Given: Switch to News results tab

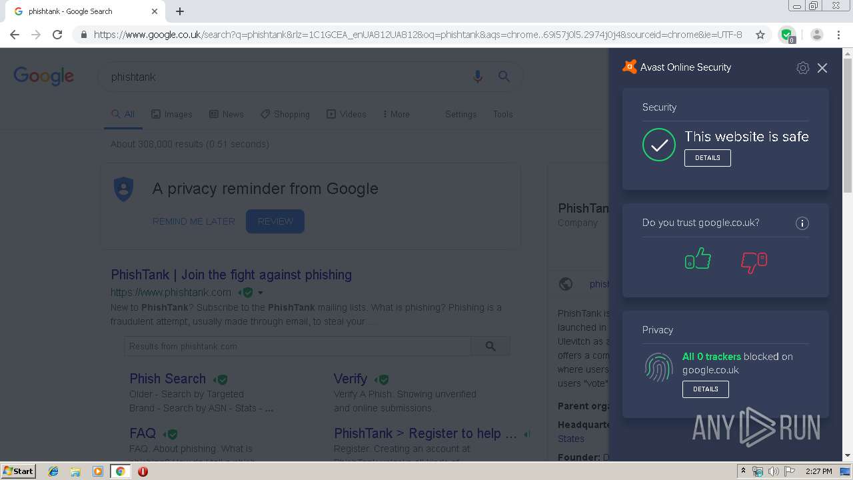Looking at the screenshot, I should (x=227, y=114).
